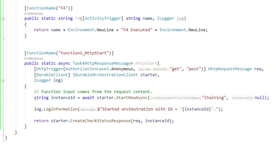Viewport: 276px width, 156px height.
Task: Click the CreateCheckStatusResponse method call
Action: tap(100, 121)
